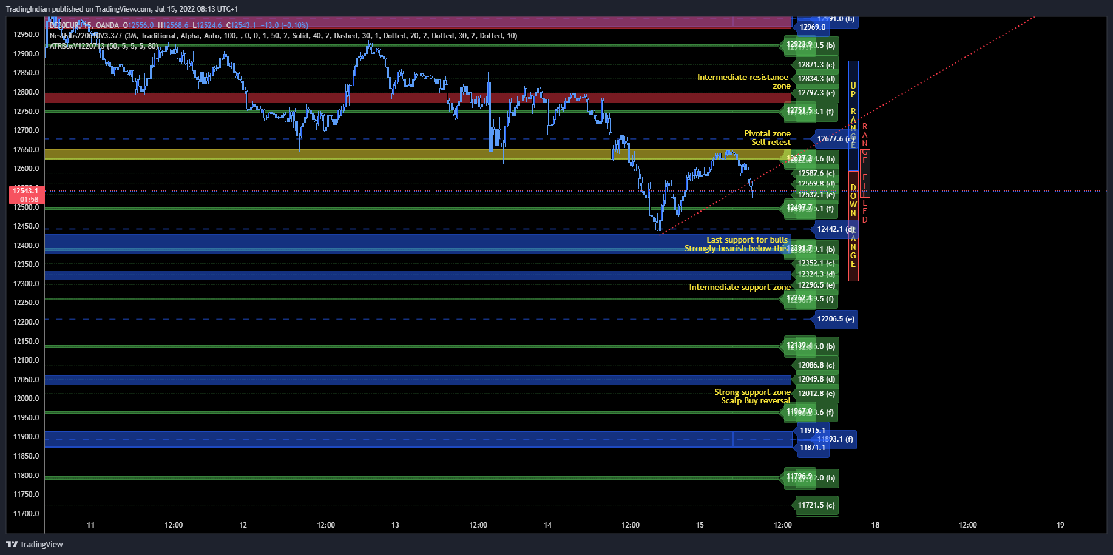The image size is (1113, 555).
Task: Click the 12049.8 (d) level tag
Action: point(816,379)
